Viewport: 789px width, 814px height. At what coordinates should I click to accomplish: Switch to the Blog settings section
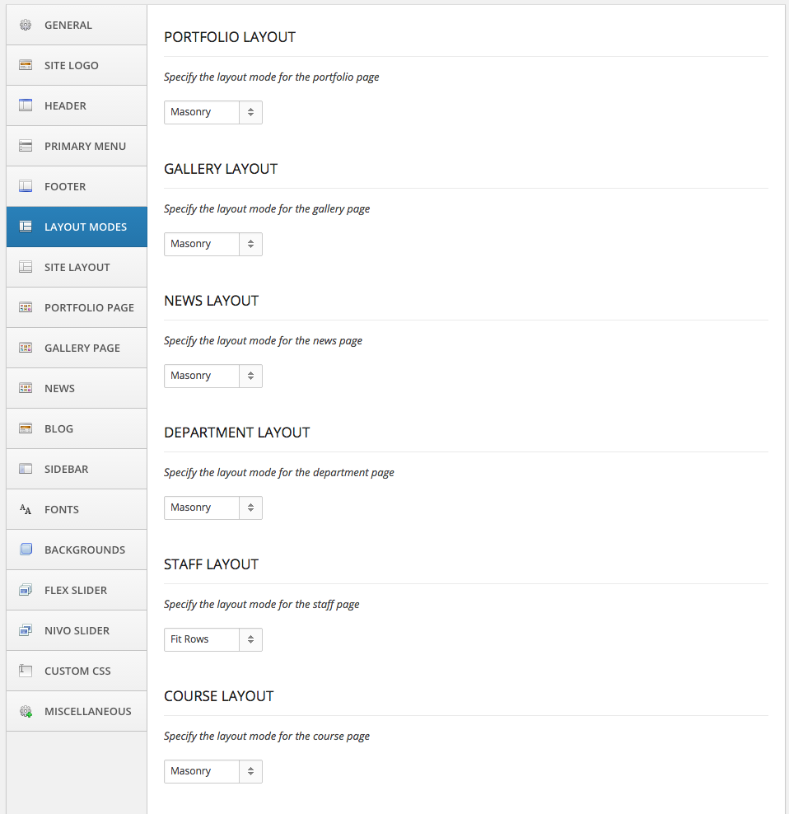point(77,428)
